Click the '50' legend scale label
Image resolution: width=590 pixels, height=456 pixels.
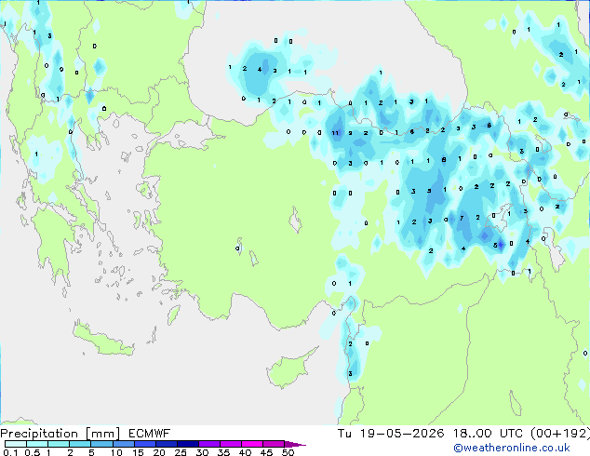coord(288,452)
